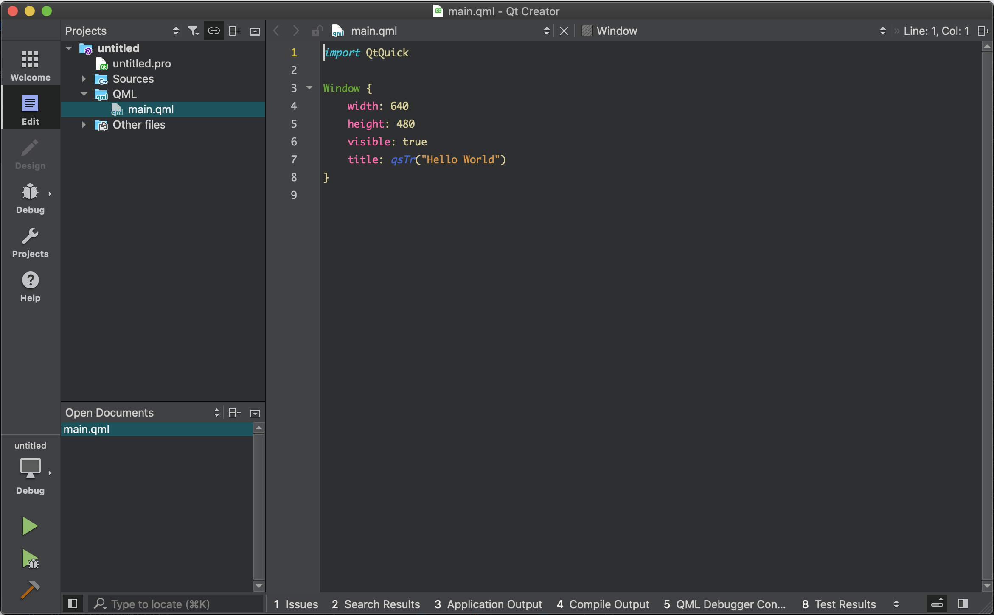Expand the Sources folder

coord(84,79)
